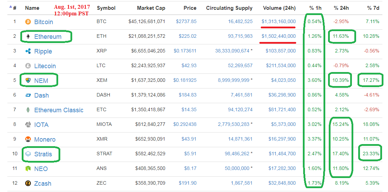
Task: Open Ethereum volume $1,502,440,000 link
Action: click(x=279, y=36)
